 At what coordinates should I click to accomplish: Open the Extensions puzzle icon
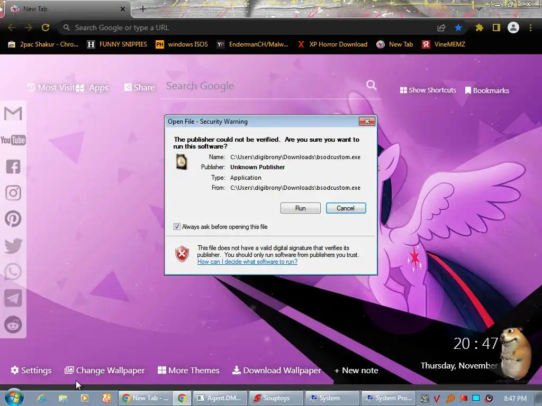point(479,27)
